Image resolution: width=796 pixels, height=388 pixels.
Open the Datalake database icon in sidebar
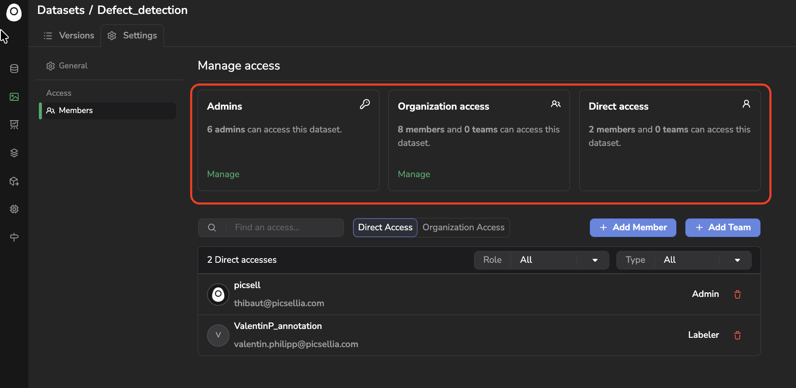[x=14, y=69]
